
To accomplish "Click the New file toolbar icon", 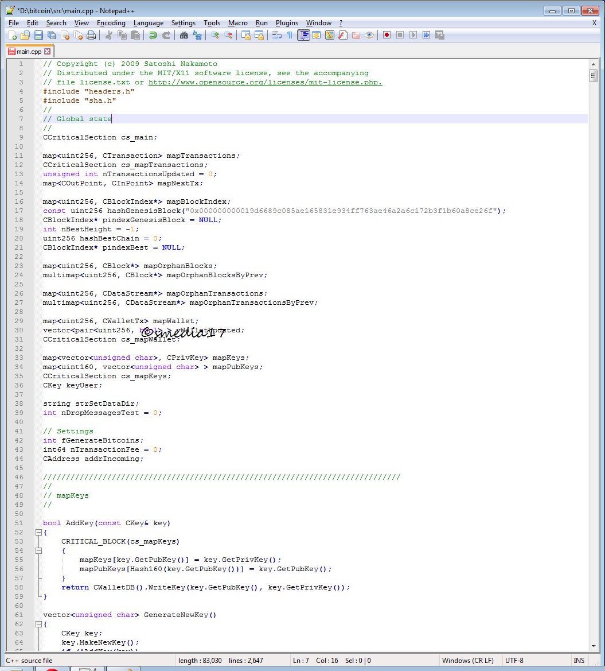I will pos(12,35).
